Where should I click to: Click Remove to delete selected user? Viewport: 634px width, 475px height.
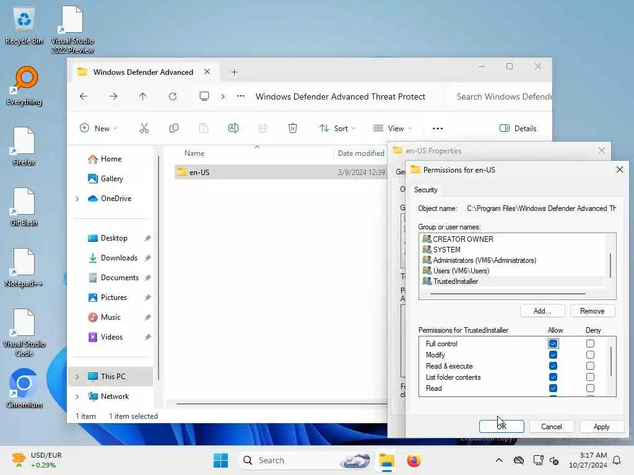[593, 311]
